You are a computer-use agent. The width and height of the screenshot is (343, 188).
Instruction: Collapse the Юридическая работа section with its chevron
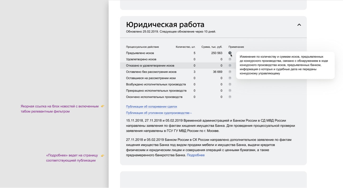tap(299, 25)
